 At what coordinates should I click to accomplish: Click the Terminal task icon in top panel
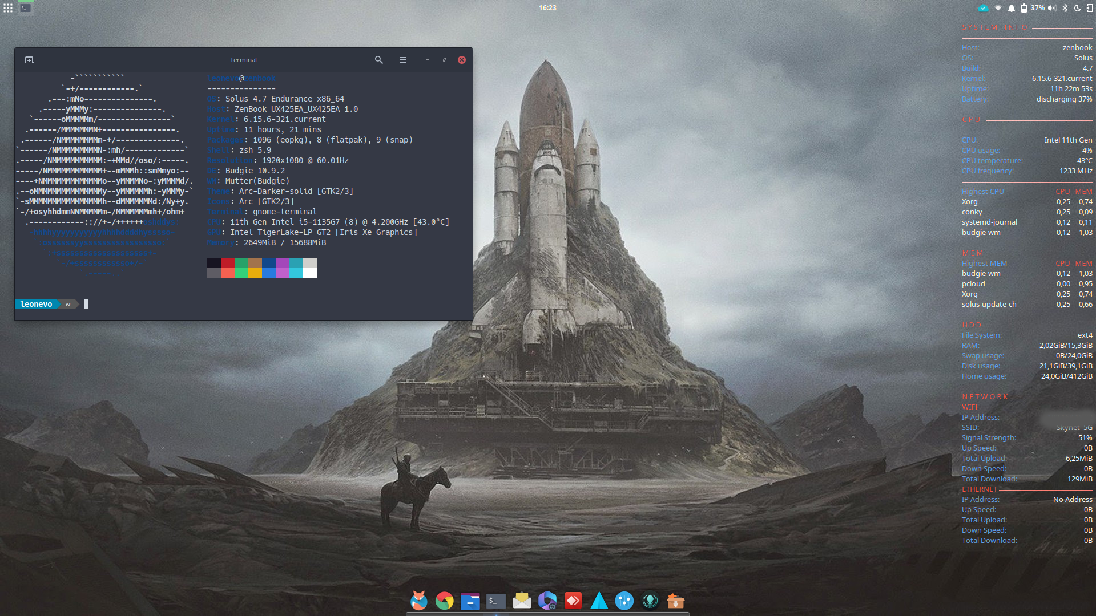pyautogui.click(x=25, y=8)
